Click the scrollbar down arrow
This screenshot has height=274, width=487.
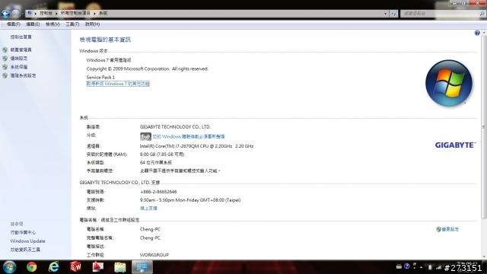[x=484, y=256]
